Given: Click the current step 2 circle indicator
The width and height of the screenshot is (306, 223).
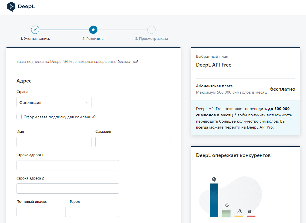Looking at the screenshot, I should click(x=93, y=30).
